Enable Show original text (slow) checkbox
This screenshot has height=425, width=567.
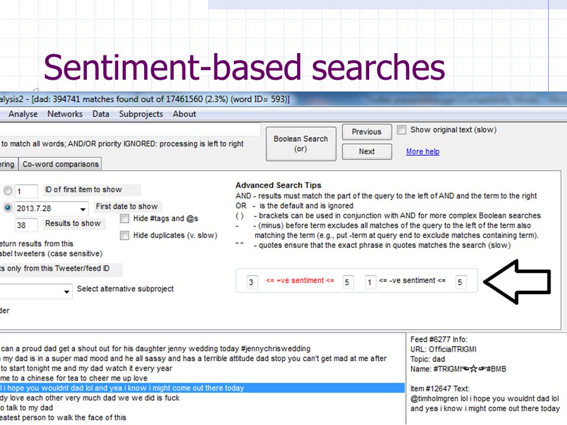click(402, 130)
